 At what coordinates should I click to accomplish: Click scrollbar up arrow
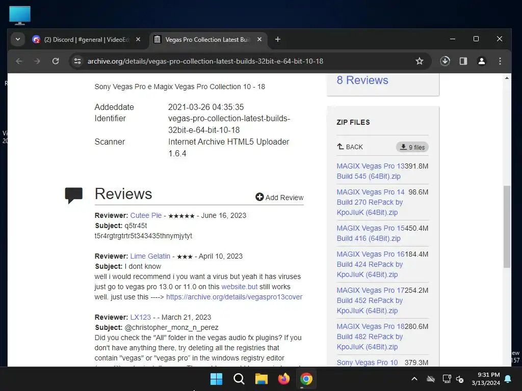[x=507, y=78]
